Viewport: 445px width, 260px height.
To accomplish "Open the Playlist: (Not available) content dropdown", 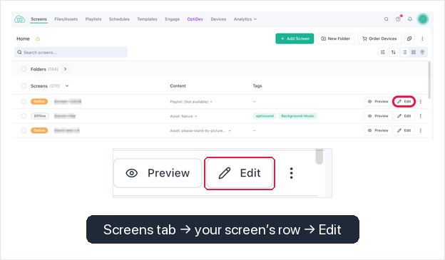I will click(x=191, y=102).
